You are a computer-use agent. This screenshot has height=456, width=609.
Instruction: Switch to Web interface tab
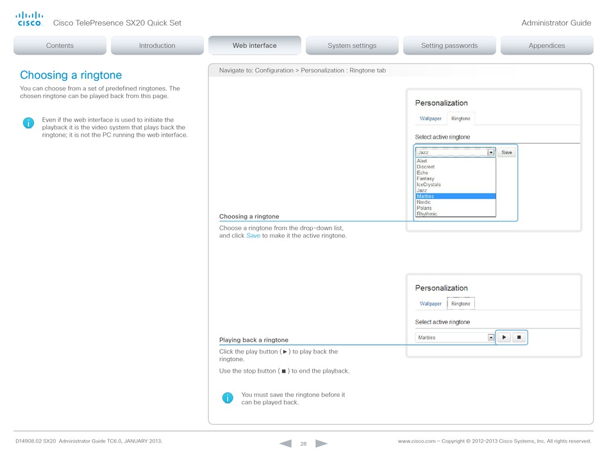tap(254, 46)
